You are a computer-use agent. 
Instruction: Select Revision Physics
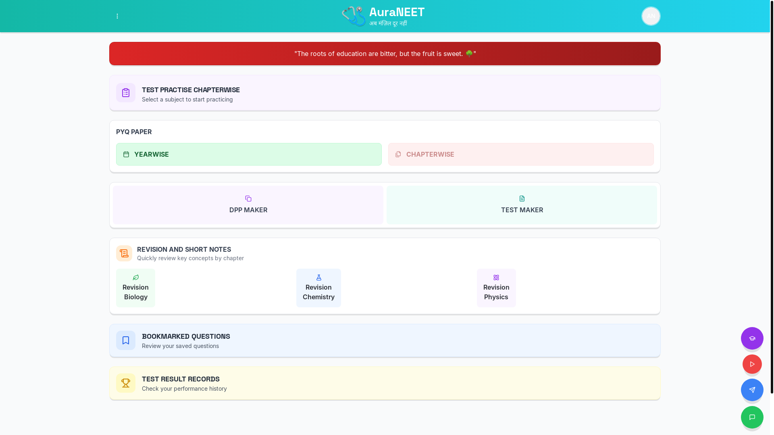[x=496, y=288]
